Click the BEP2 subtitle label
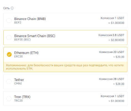Screen dimensions: 131x111 (x=18, y=22)
